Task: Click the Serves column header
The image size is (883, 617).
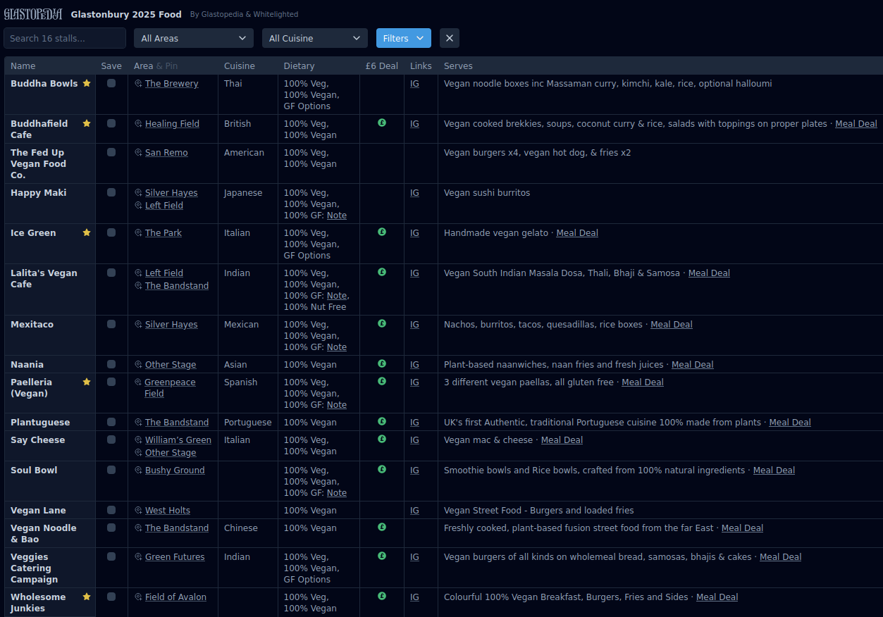Action: tap(458, 66)
